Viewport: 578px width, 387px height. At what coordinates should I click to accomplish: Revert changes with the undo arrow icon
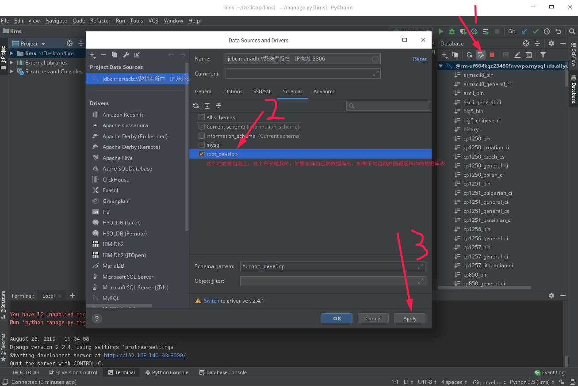click(x=558, y=31)
